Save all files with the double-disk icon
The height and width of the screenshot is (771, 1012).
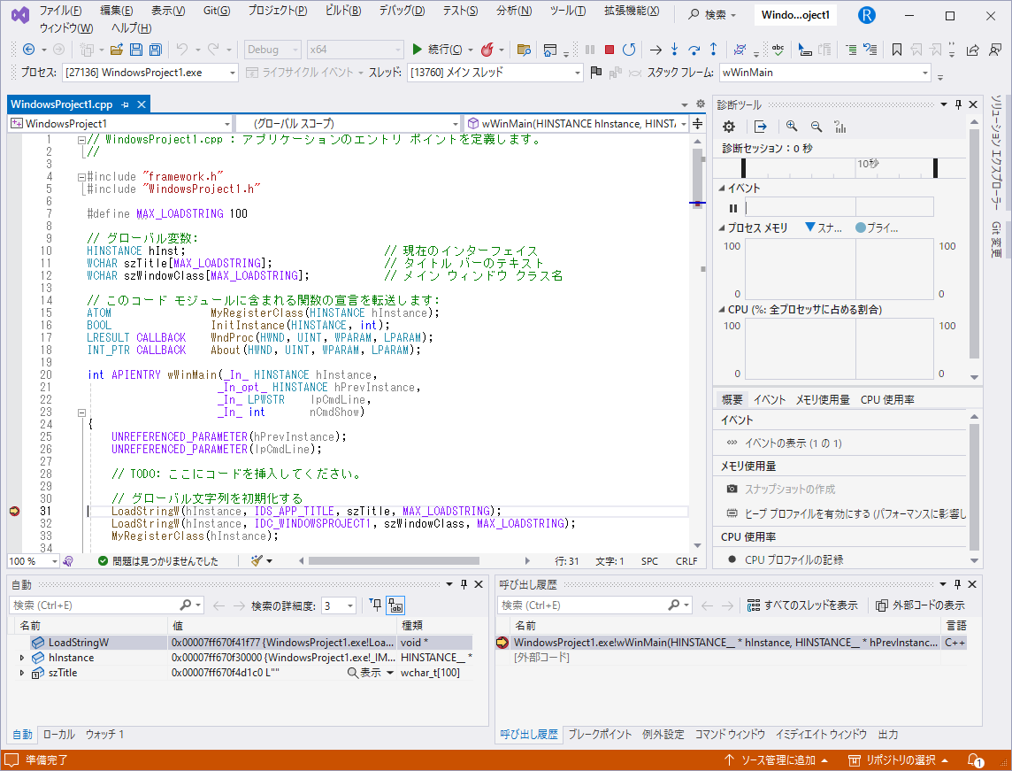pyautogui.click(x=156, y=49)
